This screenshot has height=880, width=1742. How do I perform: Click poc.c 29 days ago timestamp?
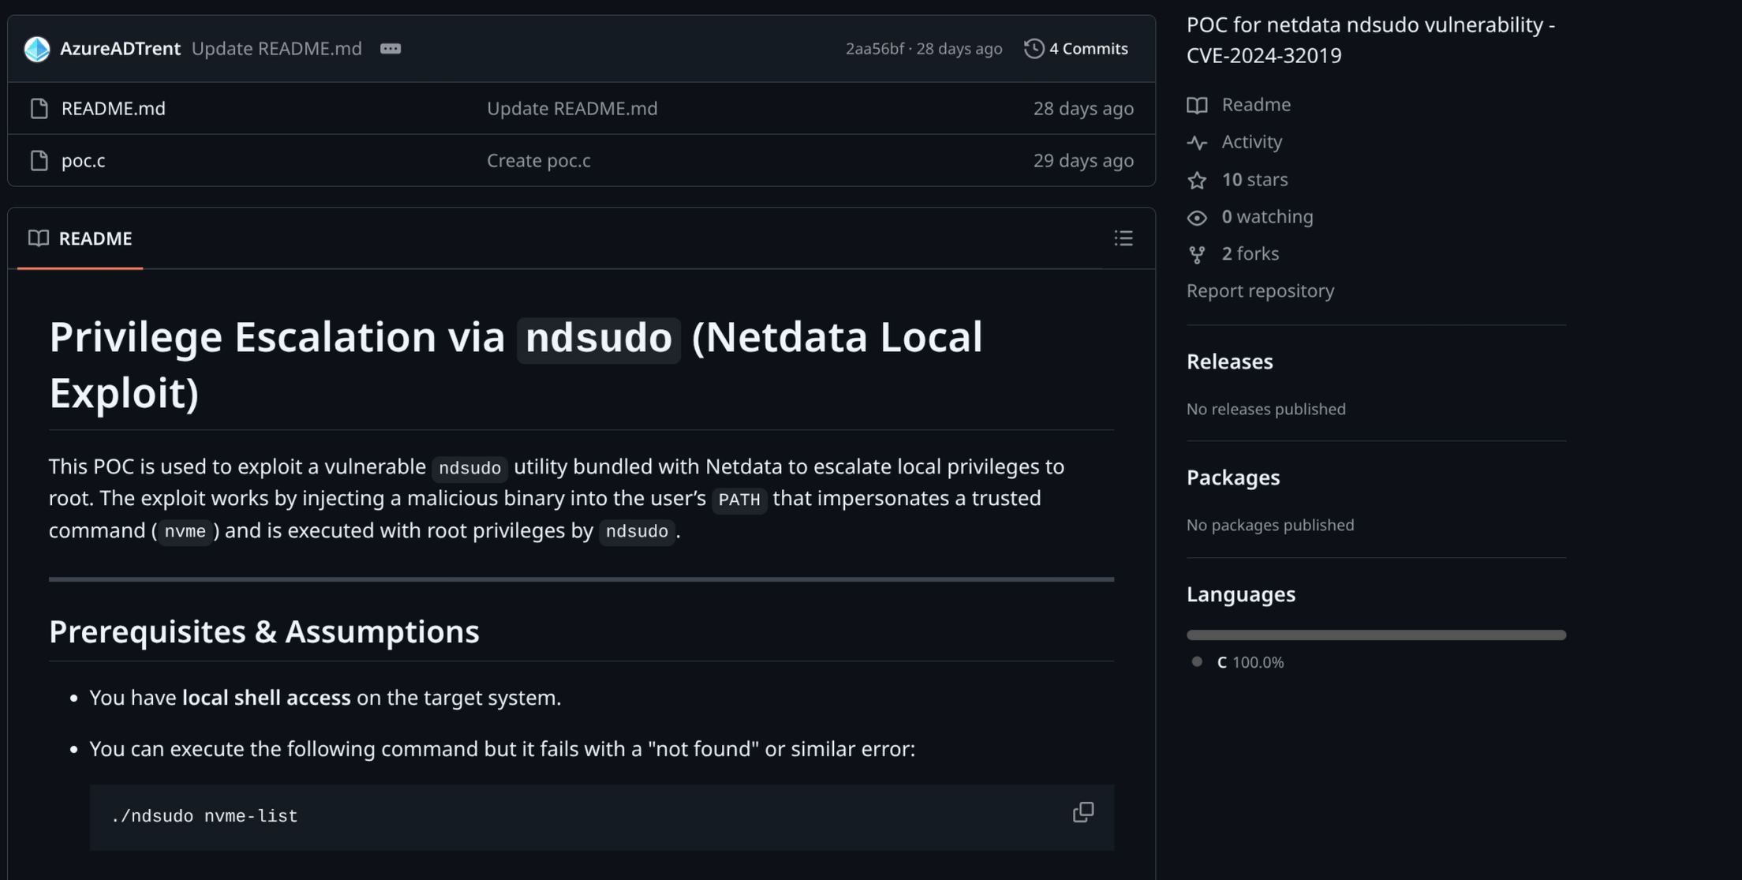click(x=1083, y=161)
